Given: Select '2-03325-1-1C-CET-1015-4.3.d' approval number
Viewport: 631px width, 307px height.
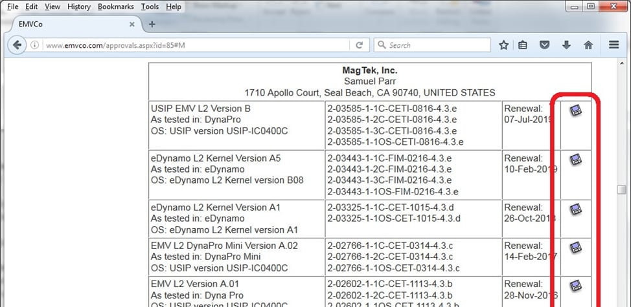Looking at the screenshot, I should coord(391,207).
